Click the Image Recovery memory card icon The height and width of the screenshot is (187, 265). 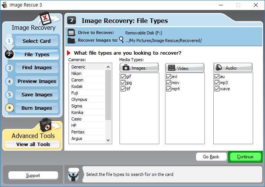(45, 19)
